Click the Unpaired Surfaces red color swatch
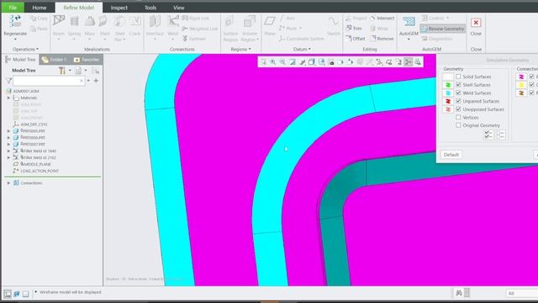Screen dimensions: 538x303 [x=448, y=101]
